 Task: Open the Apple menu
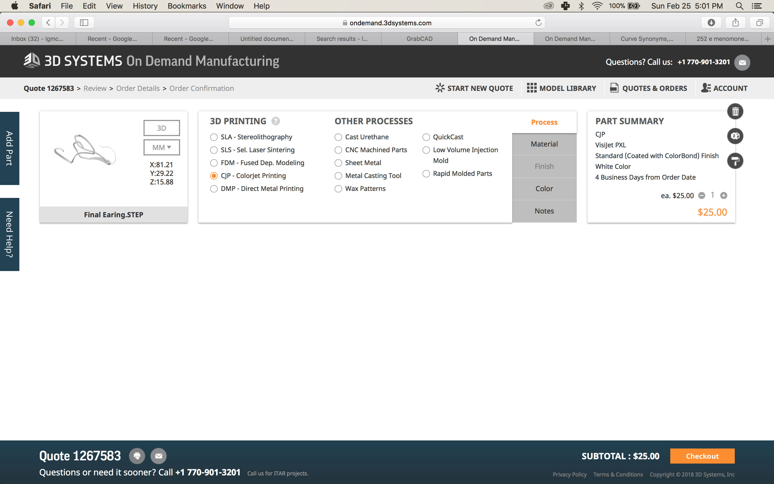(x=15, y=6)
